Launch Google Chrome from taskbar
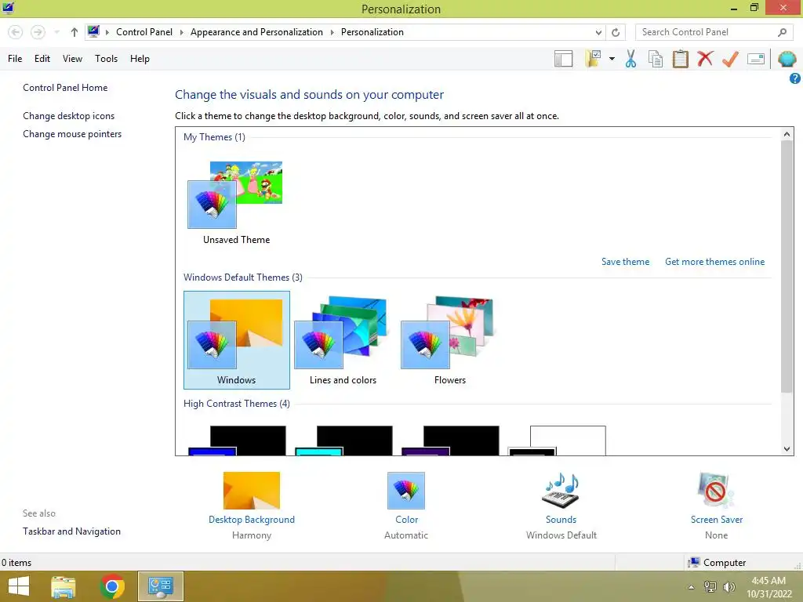The width and height of the screenshot is (803, 602). point(112,586)
